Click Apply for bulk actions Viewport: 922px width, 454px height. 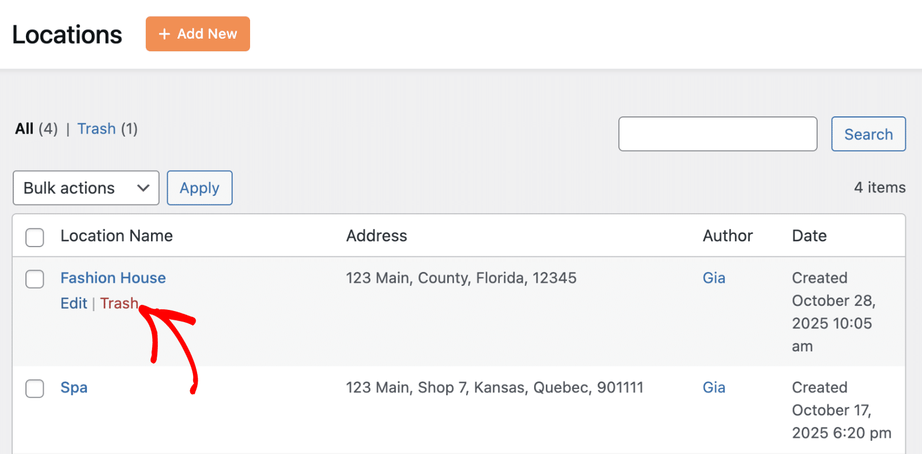click(x=199, y=188)
